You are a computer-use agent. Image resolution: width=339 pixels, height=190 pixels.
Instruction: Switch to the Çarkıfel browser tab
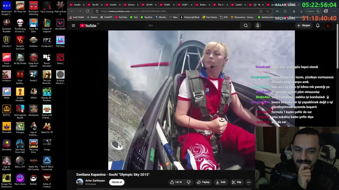coord(239,5)
